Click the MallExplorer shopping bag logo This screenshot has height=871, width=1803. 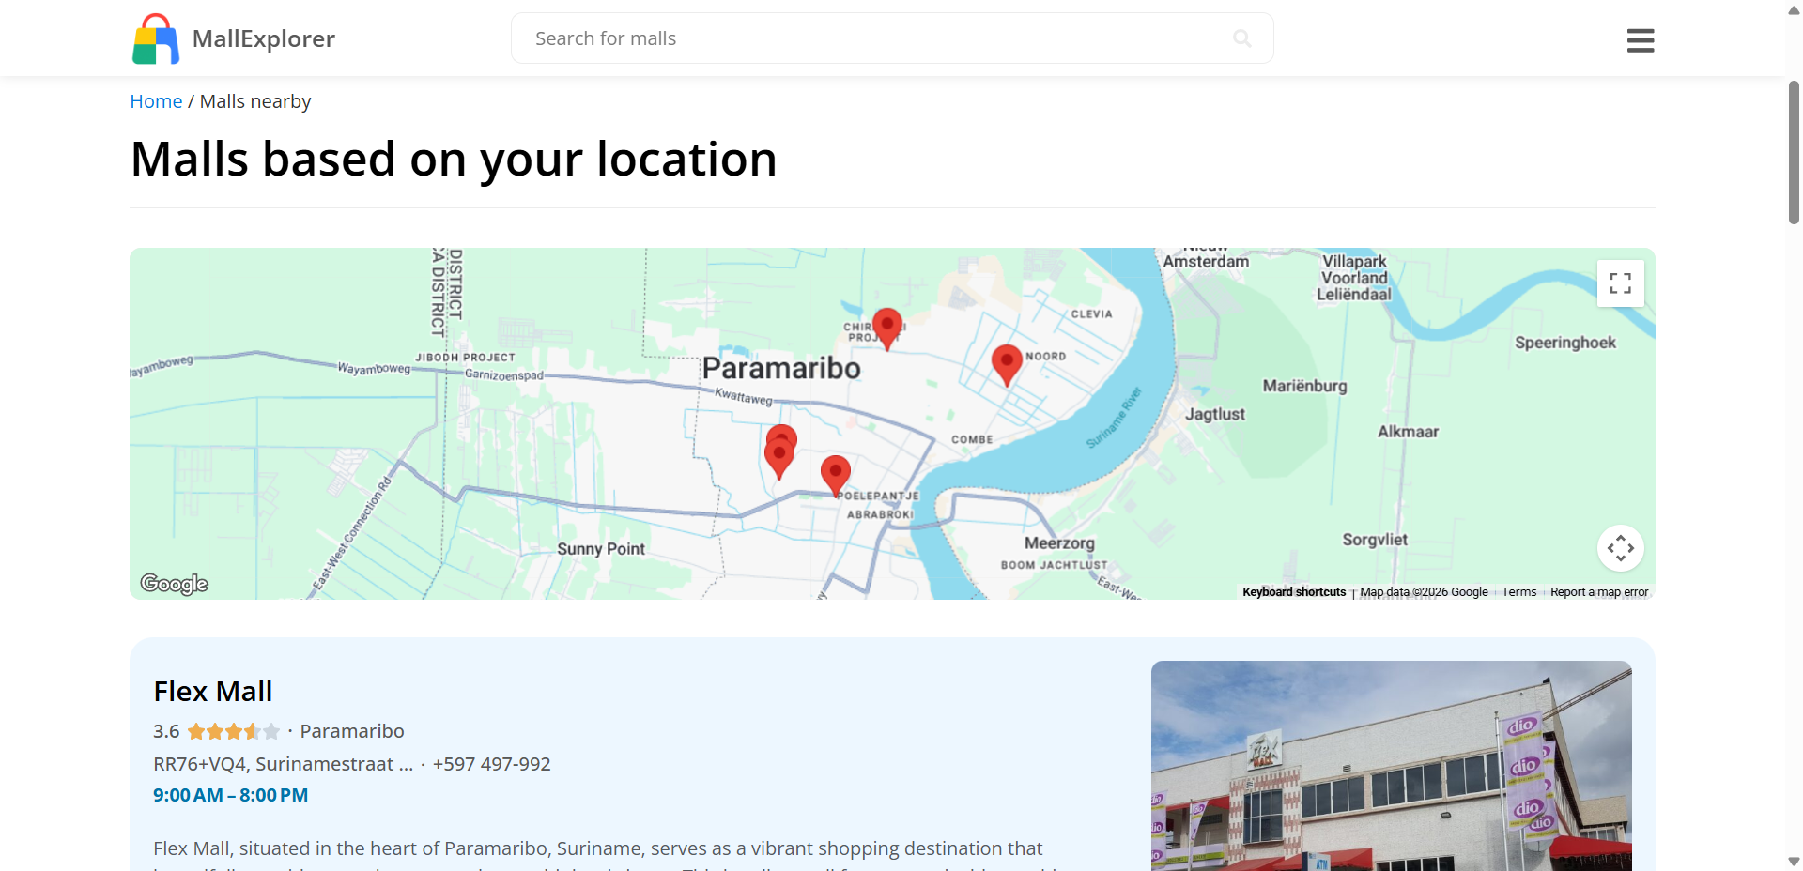click(156, 39)
